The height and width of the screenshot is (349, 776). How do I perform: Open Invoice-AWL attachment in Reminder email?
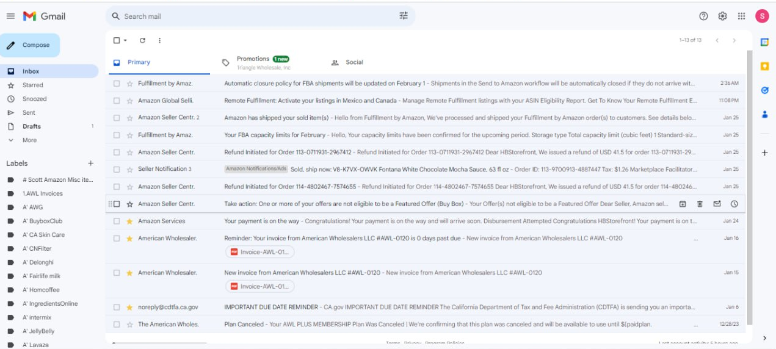coord(260,252)
